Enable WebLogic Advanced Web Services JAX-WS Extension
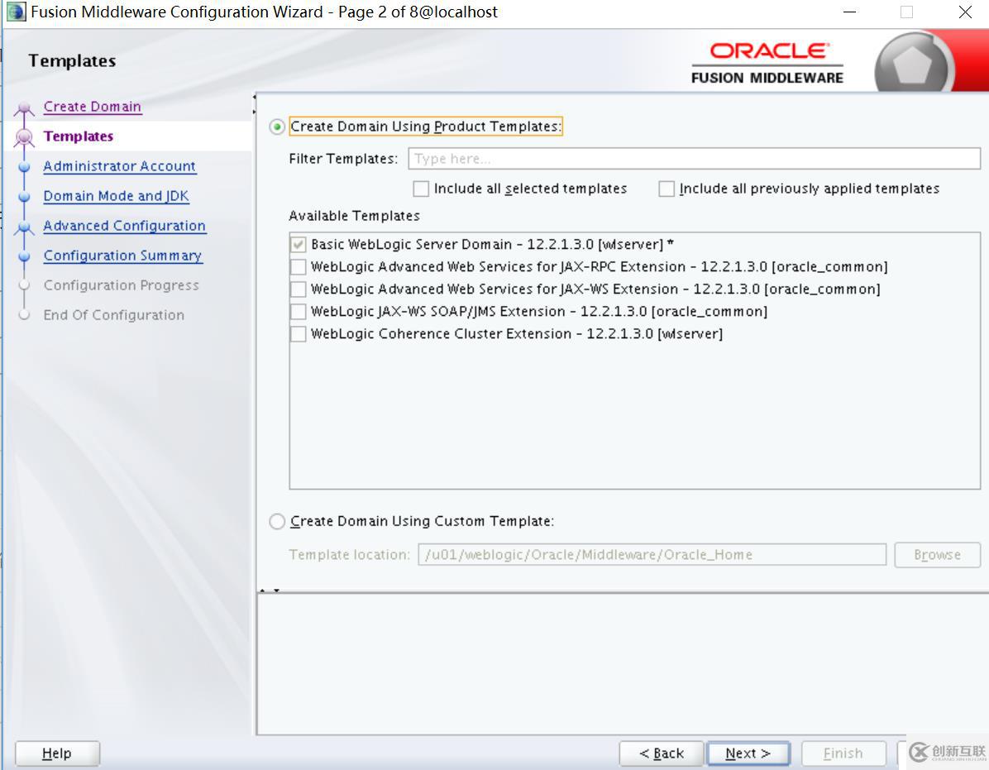Image resolution: width=989 pixels, height=770 pixels. pyautogui.click(x=298, y=289)
